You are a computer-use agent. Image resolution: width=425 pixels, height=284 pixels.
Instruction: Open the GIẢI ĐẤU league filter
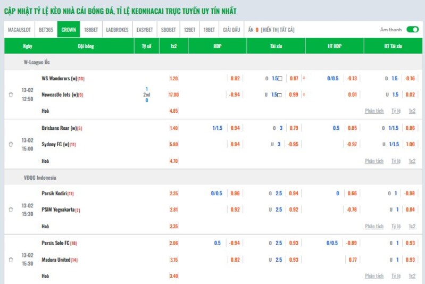(x=231, y=30)
